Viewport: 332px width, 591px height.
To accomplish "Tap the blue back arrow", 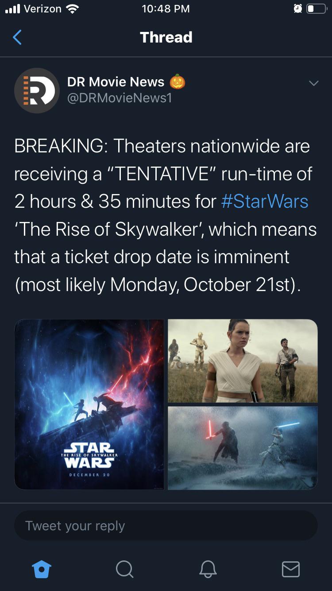I will click(17, 37).
